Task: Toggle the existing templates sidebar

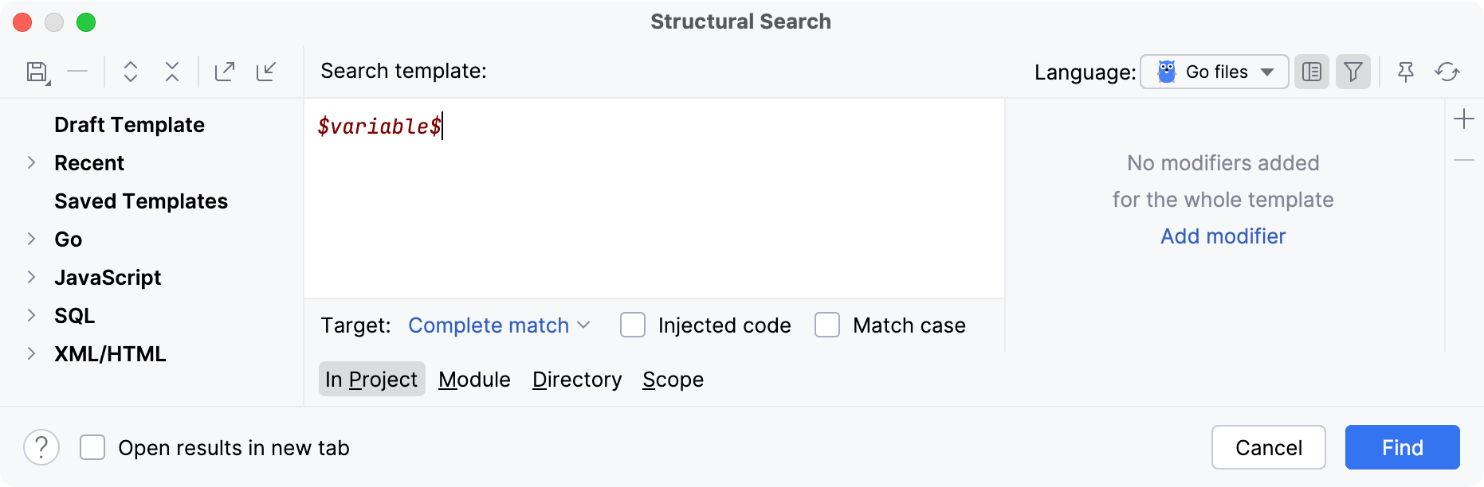Action: pyautogui.click(x=1311, y=72)
